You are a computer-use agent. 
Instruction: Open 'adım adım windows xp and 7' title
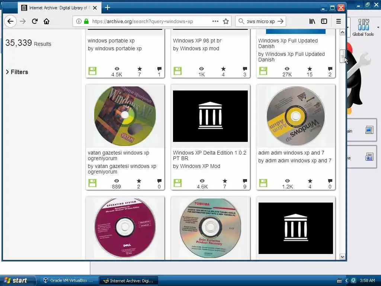(x=291, y=153)
